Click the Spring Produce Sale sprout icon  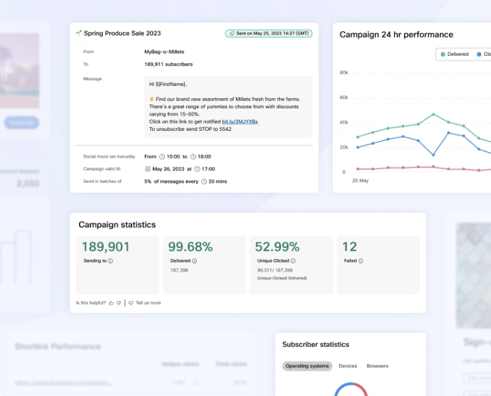(79, 33)
